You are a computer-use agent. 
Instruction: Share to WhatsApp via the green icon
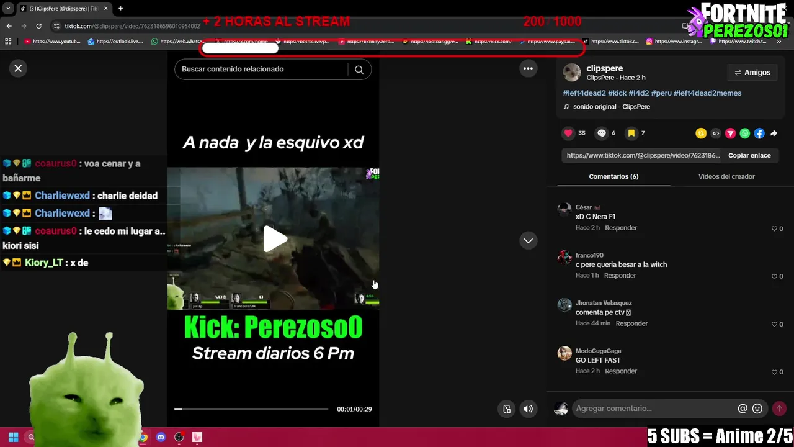pyautogui.click(x=745, y=133)
